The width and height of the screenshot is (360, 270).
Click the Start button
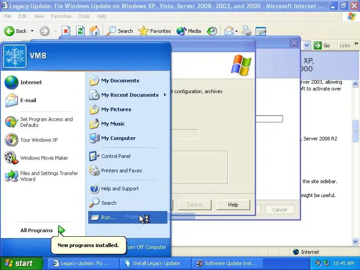click(21, 263)
